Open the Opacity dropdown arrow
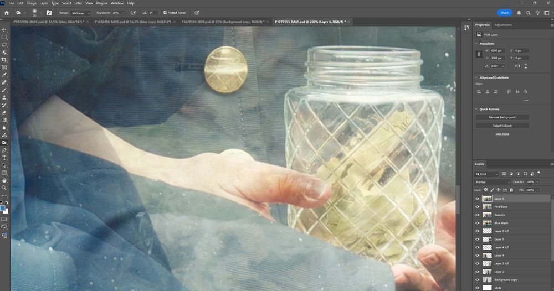Image resolution: width=554 pixels, height=291 pixels. click(537, 182)
